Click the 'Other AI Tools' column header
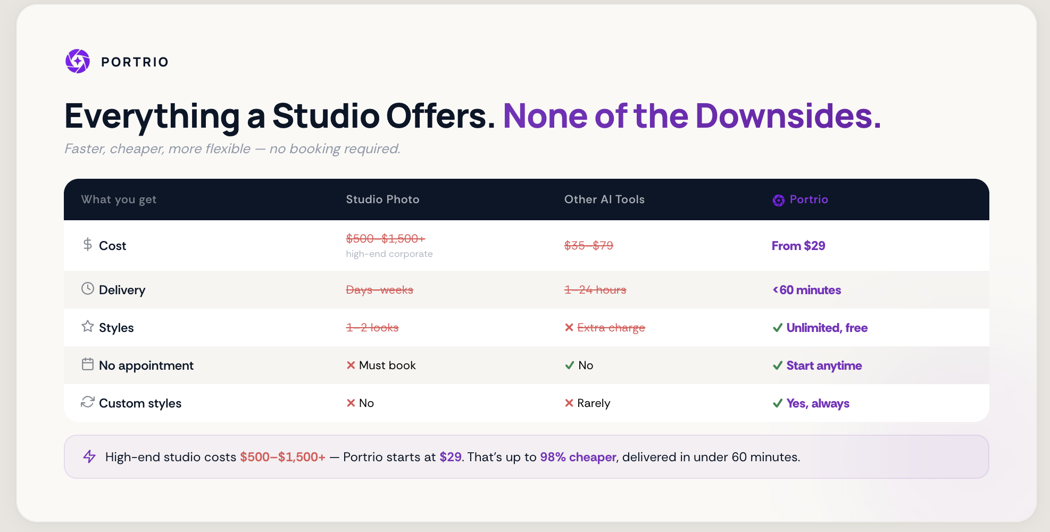1050x532 pixels. (604, 199)
